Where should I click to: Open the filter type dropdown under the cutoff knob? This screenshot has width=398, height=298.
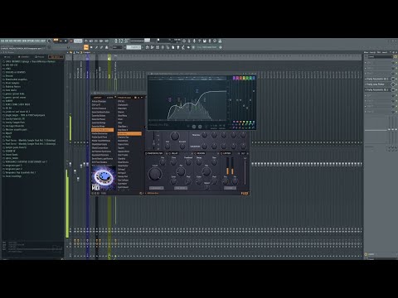tap(157, 188)
